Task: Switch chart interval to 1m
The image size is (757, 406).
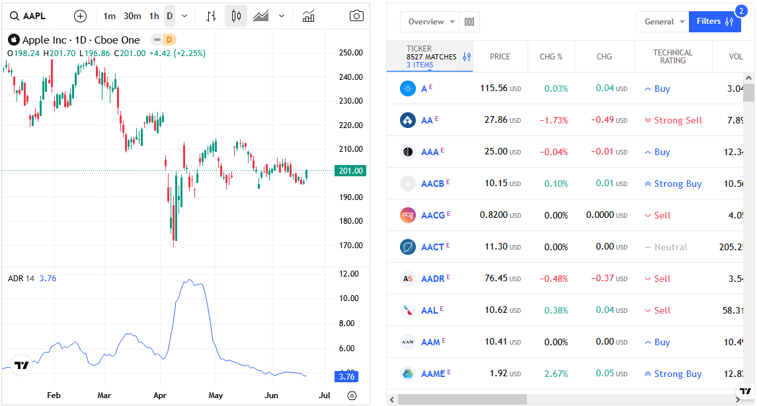Action: tap(110, 16)
